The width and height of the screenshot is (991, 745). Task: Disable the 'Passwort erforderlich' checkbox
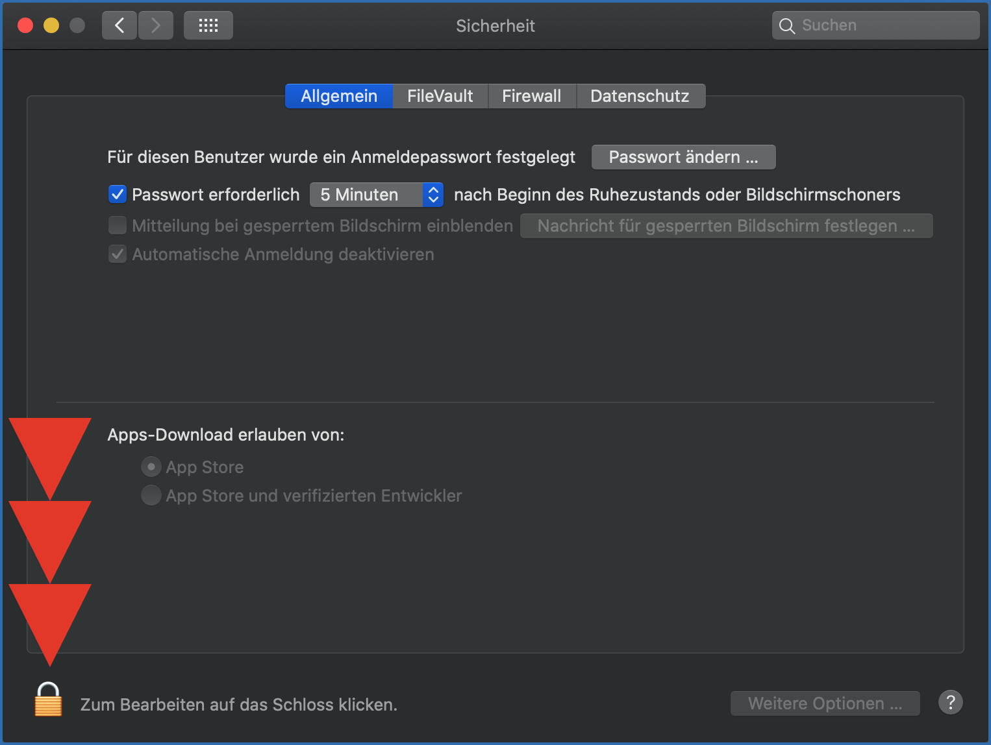click(117, 194)
